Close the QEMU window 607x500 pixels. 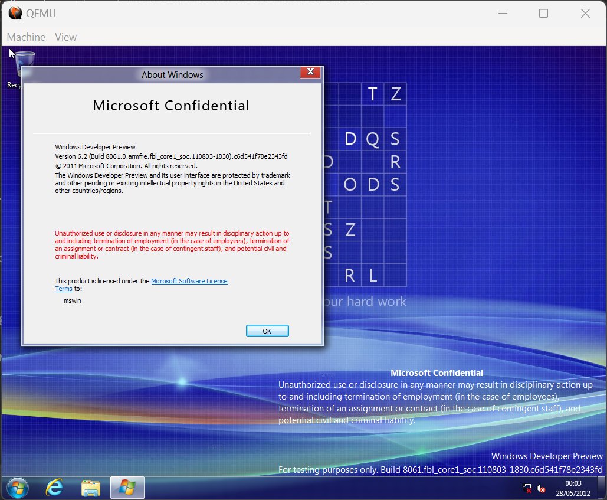(x=585, y=13)
